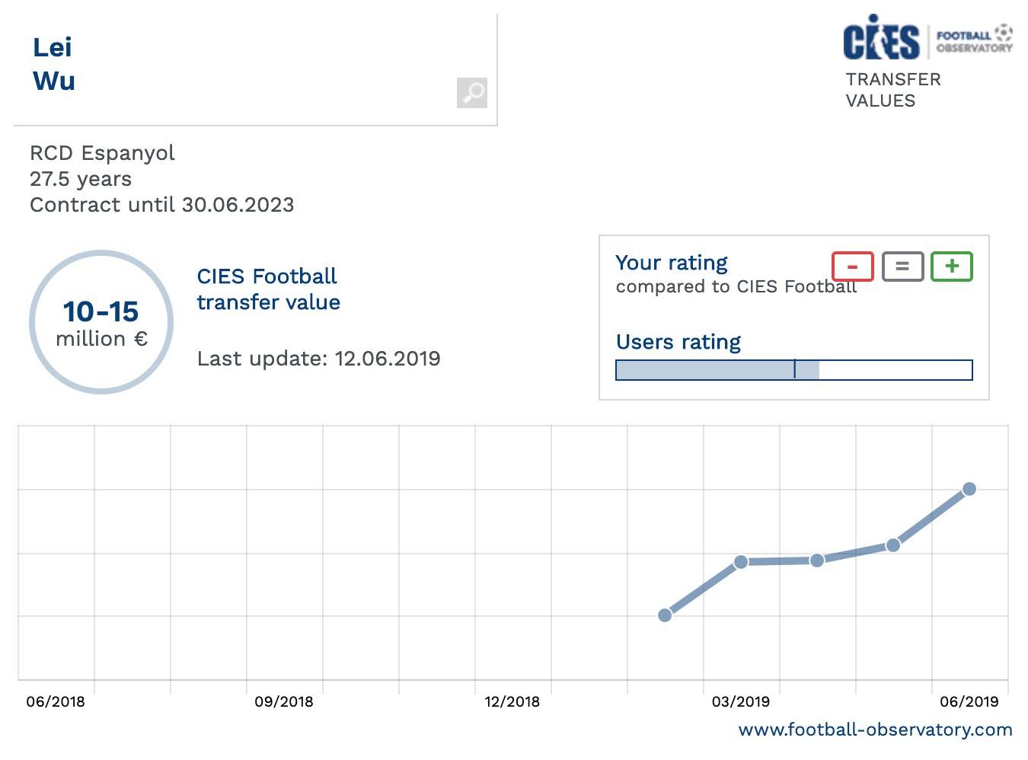Click the Football Observatory logo
Screen dimensions: 1028x760
[974, 39]
